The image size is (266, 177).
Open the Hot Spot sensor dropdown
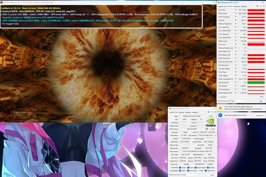click(x=235, y=20)
